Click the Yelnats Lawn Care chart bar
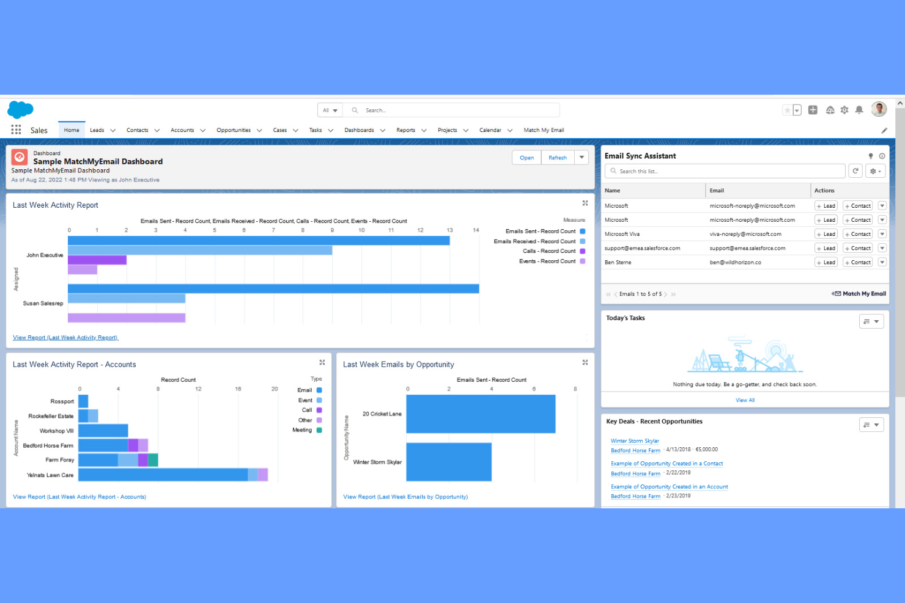Viewport: 905px width, 603px height. click(173, 475)
